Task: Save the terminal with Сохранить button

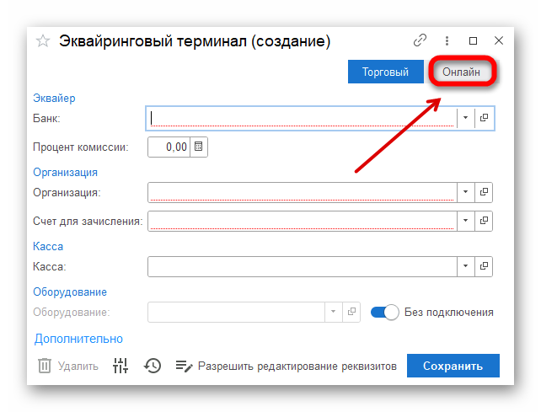Action: point(453,366)
